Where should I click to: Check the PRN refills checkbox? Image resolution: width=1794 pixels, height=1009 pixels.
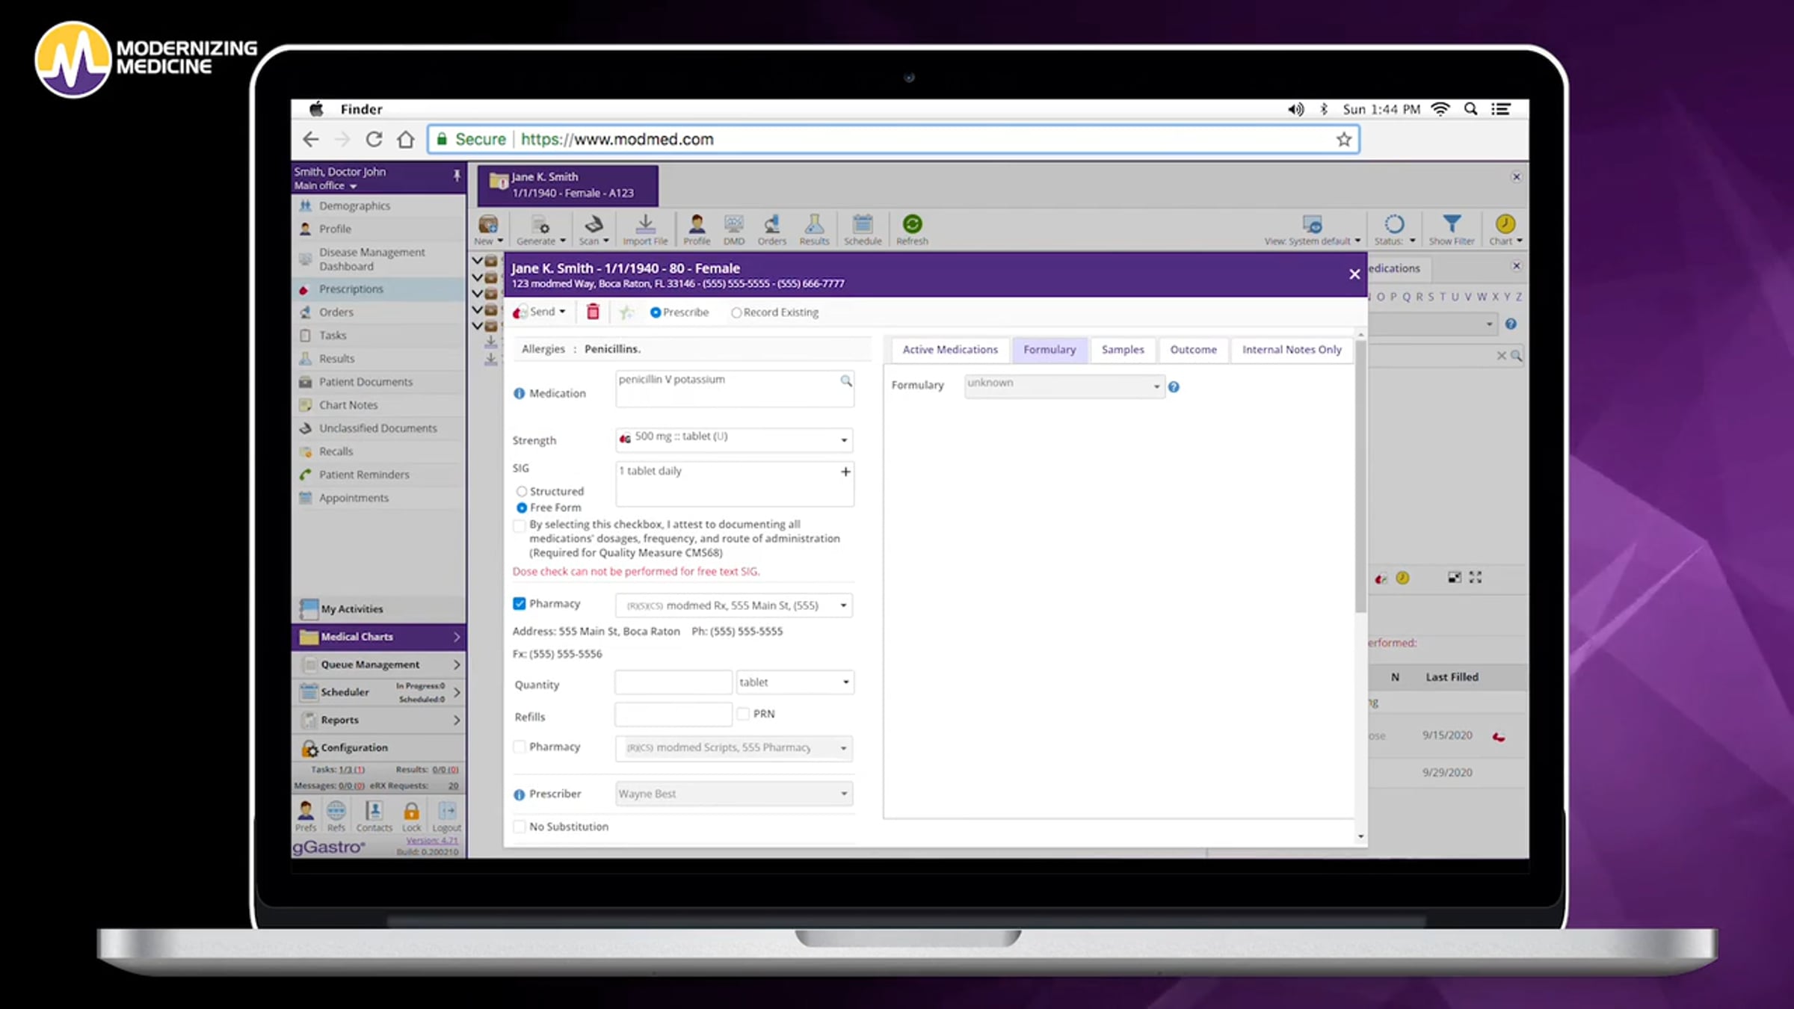(x=744, y=715)
